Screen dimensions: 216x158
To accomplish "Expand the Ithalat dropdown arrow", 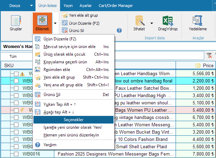I will [152, 23].
